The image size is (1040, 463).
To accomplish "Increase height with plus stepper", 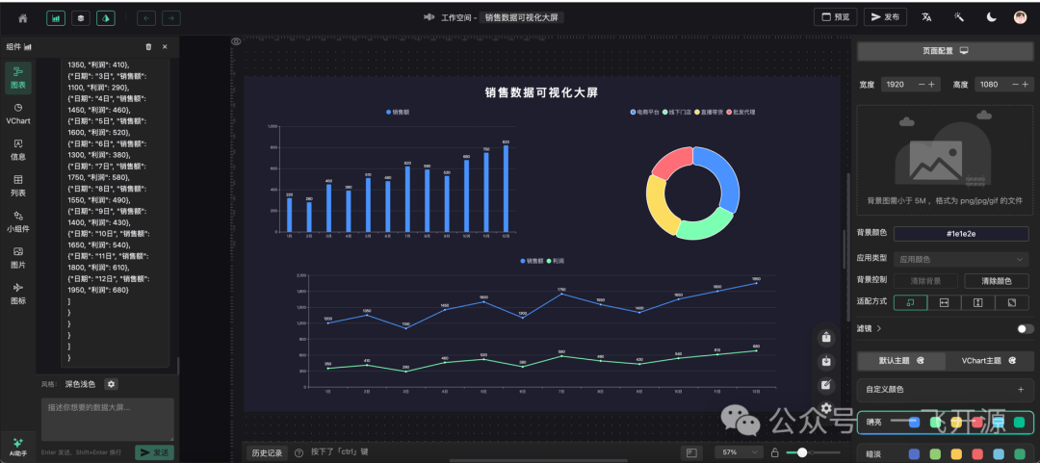I will tap(1027, 85).
